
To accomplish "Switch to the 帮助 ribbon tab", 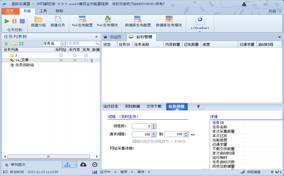I will click(59, 11).
